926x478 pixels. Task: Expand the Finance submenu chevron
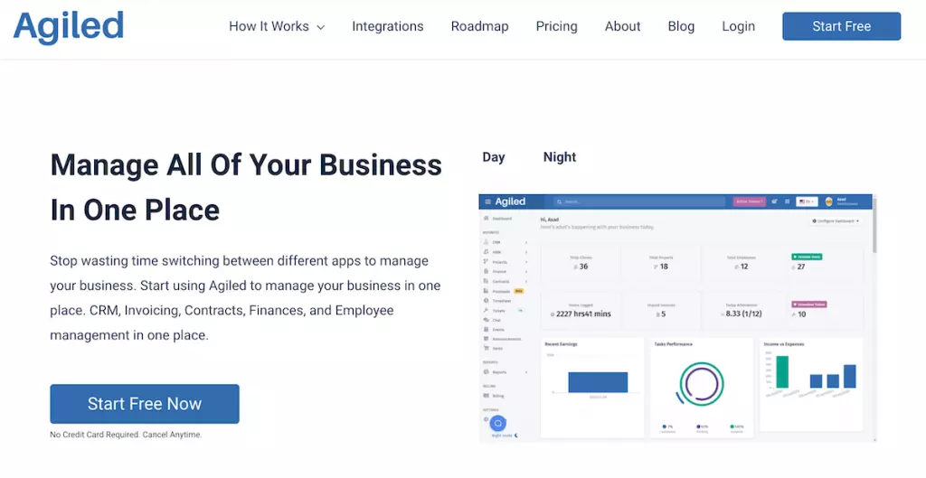(x=526, y=271)
